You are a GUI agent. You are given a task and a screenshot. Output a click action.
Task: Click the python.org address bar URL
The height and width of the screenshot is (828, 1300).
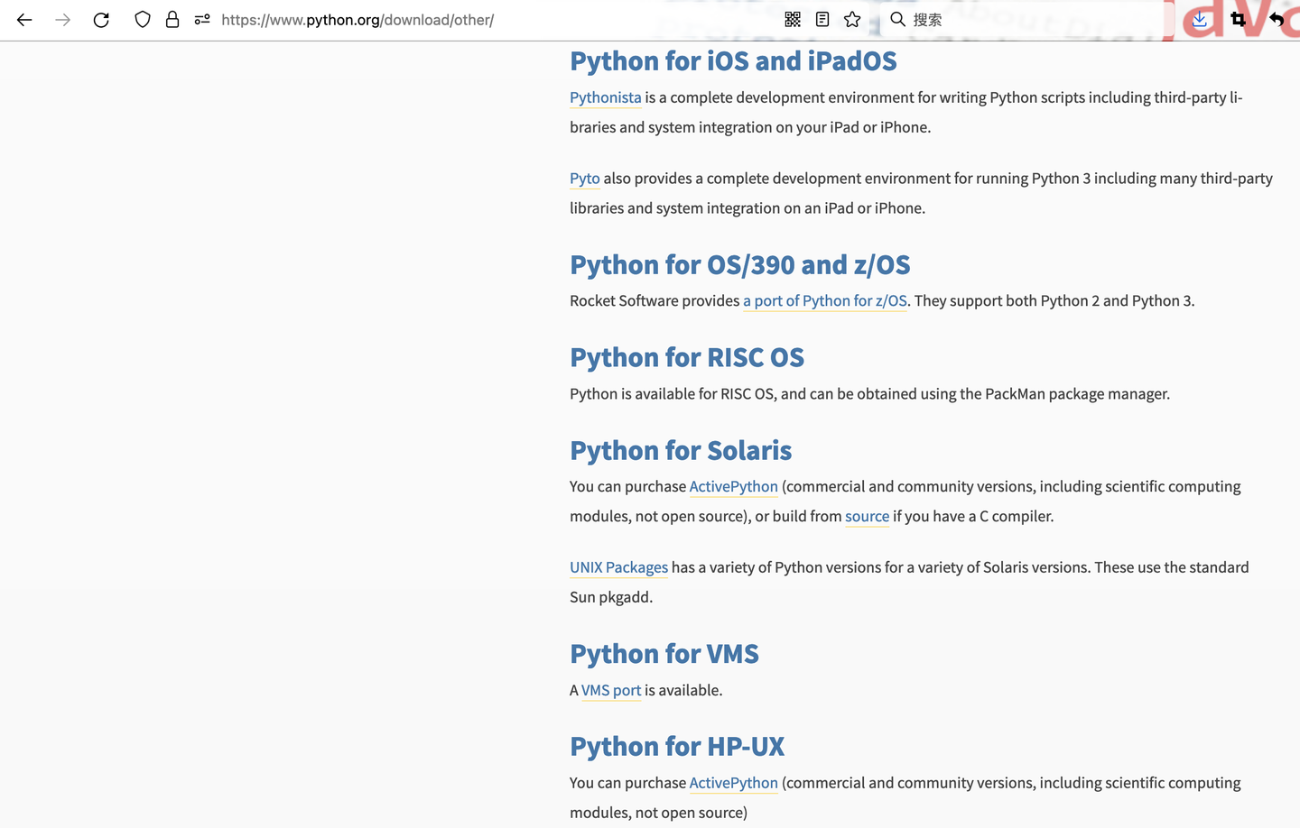coord(357,20)
